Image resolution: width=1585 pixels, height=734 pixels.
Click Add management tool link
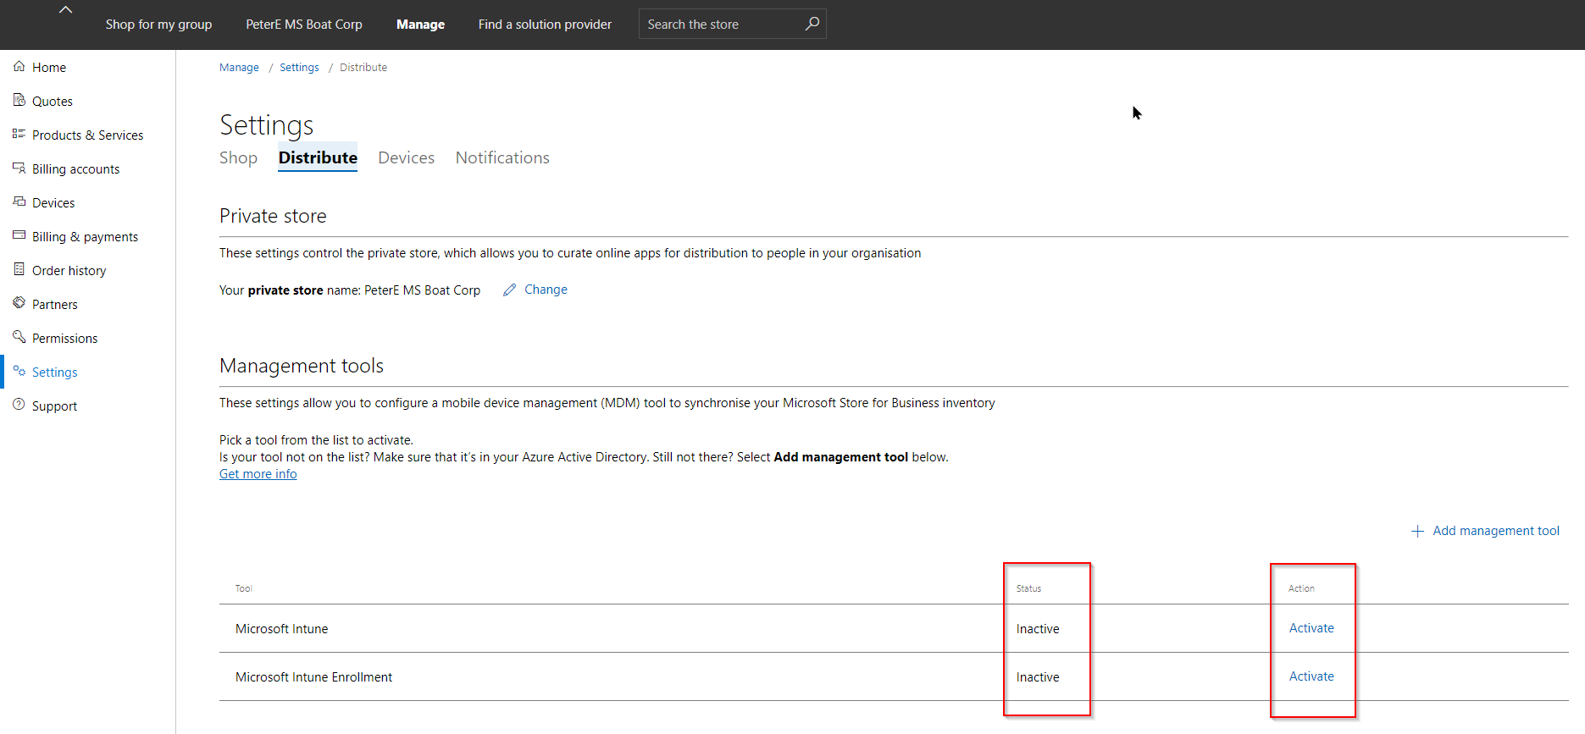point(1496,531)
